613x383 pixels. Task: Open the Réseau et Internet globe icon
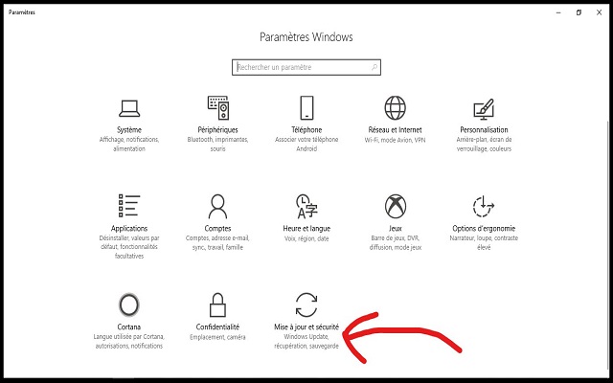(x=395, y=106)
